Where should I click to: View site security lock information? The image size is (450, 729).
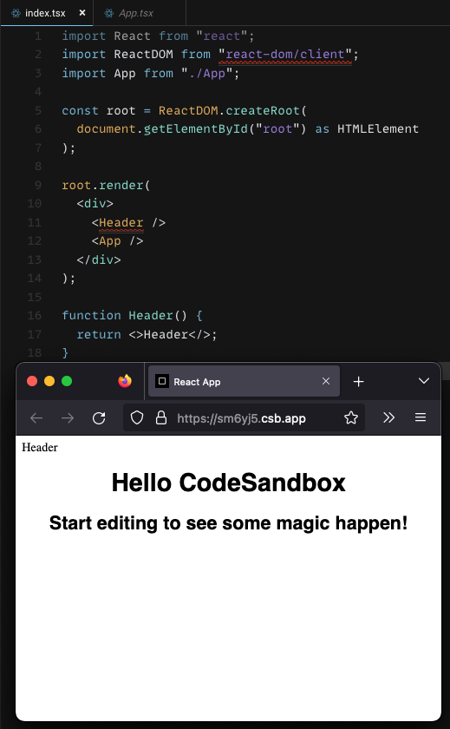click(x=160, y=418)
